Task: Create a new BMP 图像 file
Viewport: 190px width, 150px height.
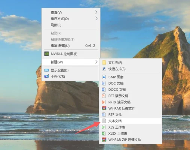Action: click(131, 77)
